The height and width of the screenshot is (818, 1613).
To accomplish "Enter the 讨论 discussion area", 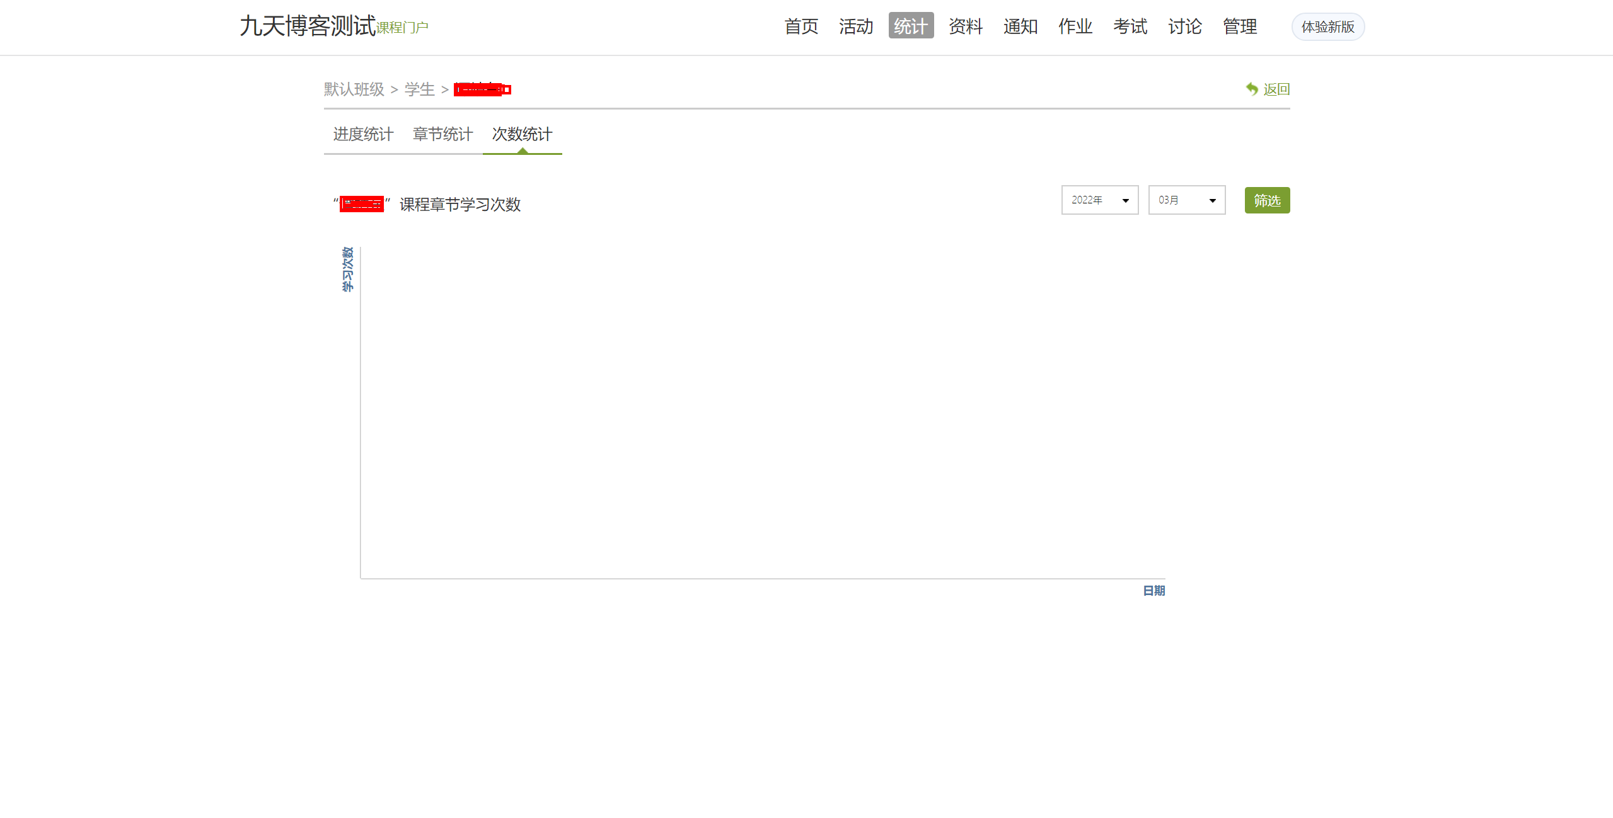I will (1184, 26).
